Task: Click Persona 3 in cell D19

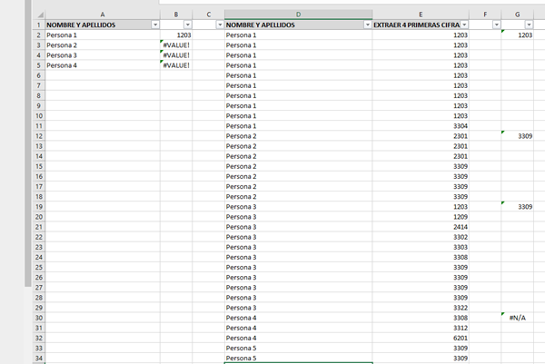Action: pos(298,207)
